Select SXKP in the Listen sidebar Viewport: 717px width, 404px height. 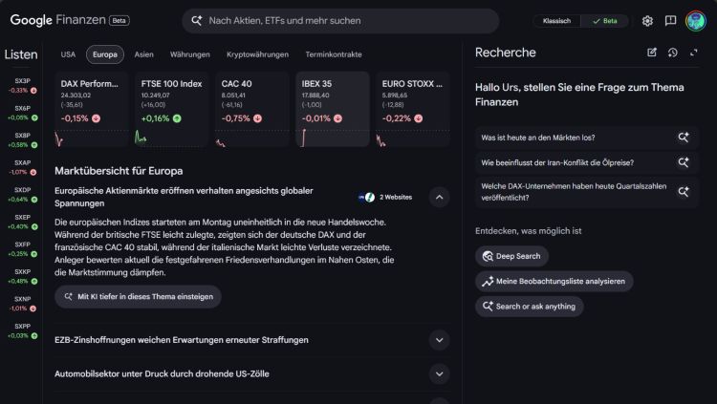pyautogui.click(x=22, y=276)
